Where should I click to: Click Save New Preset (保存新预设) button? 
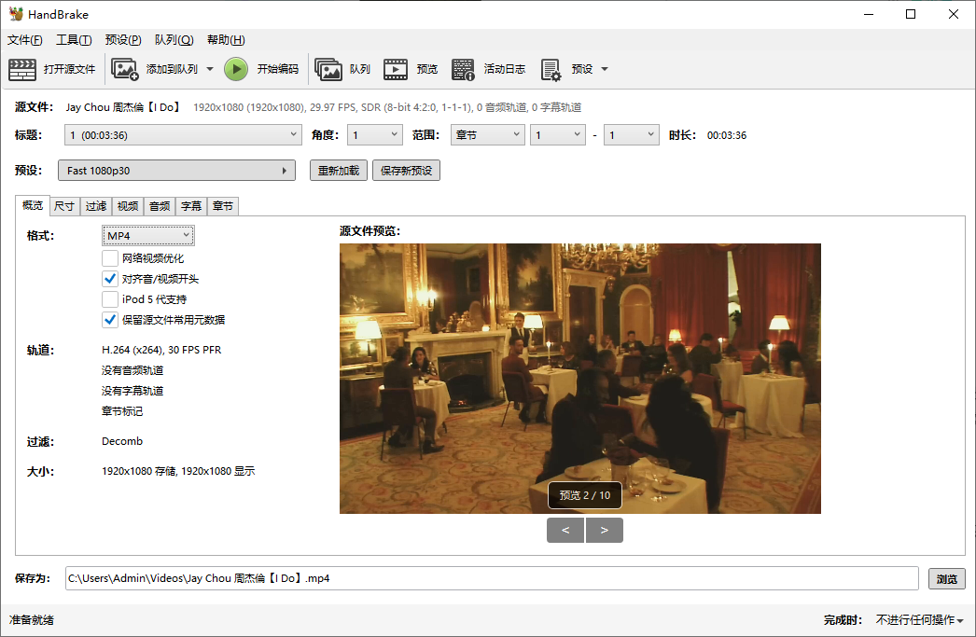tap(407, 171)
